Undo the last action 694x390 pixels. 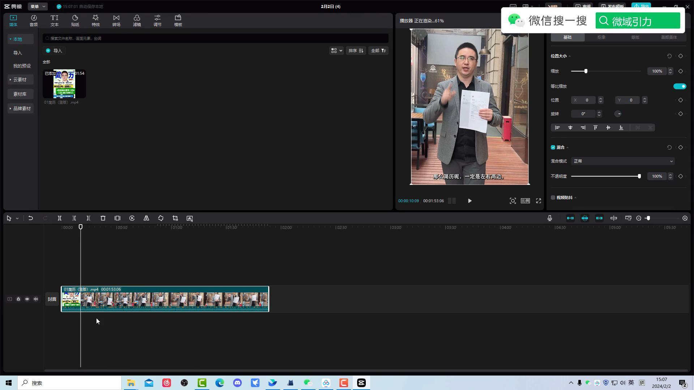(31, 218)
